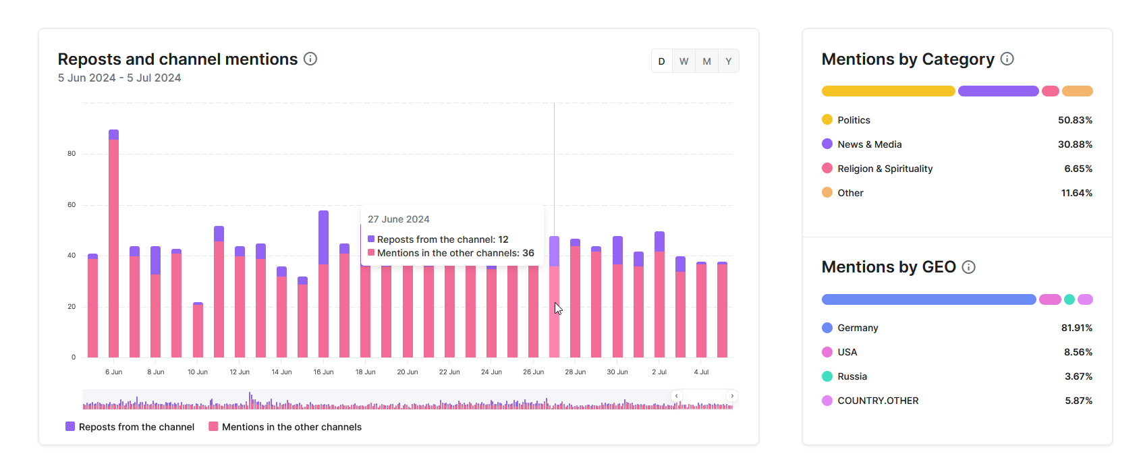This screenshot has width=1141, height=464.
Task: Toggle Mentions in the other channels legend
Action: click(x=285, y=427)
